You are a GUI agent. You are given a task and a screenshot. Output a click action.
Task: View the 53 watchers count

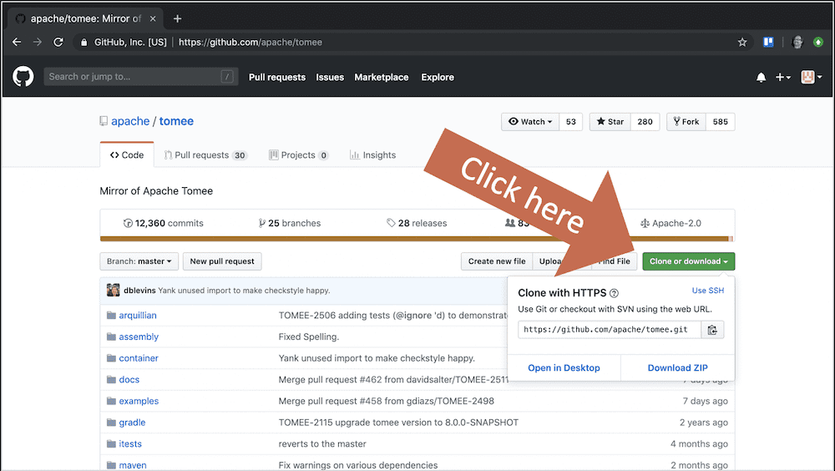click(571, 121)
